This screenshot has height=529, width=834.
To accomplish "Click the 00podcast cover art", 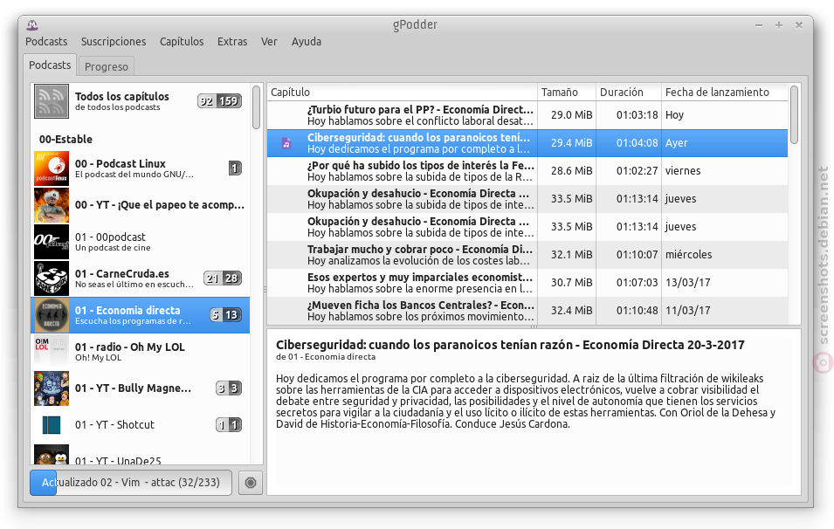I will [x=52, y=242].
